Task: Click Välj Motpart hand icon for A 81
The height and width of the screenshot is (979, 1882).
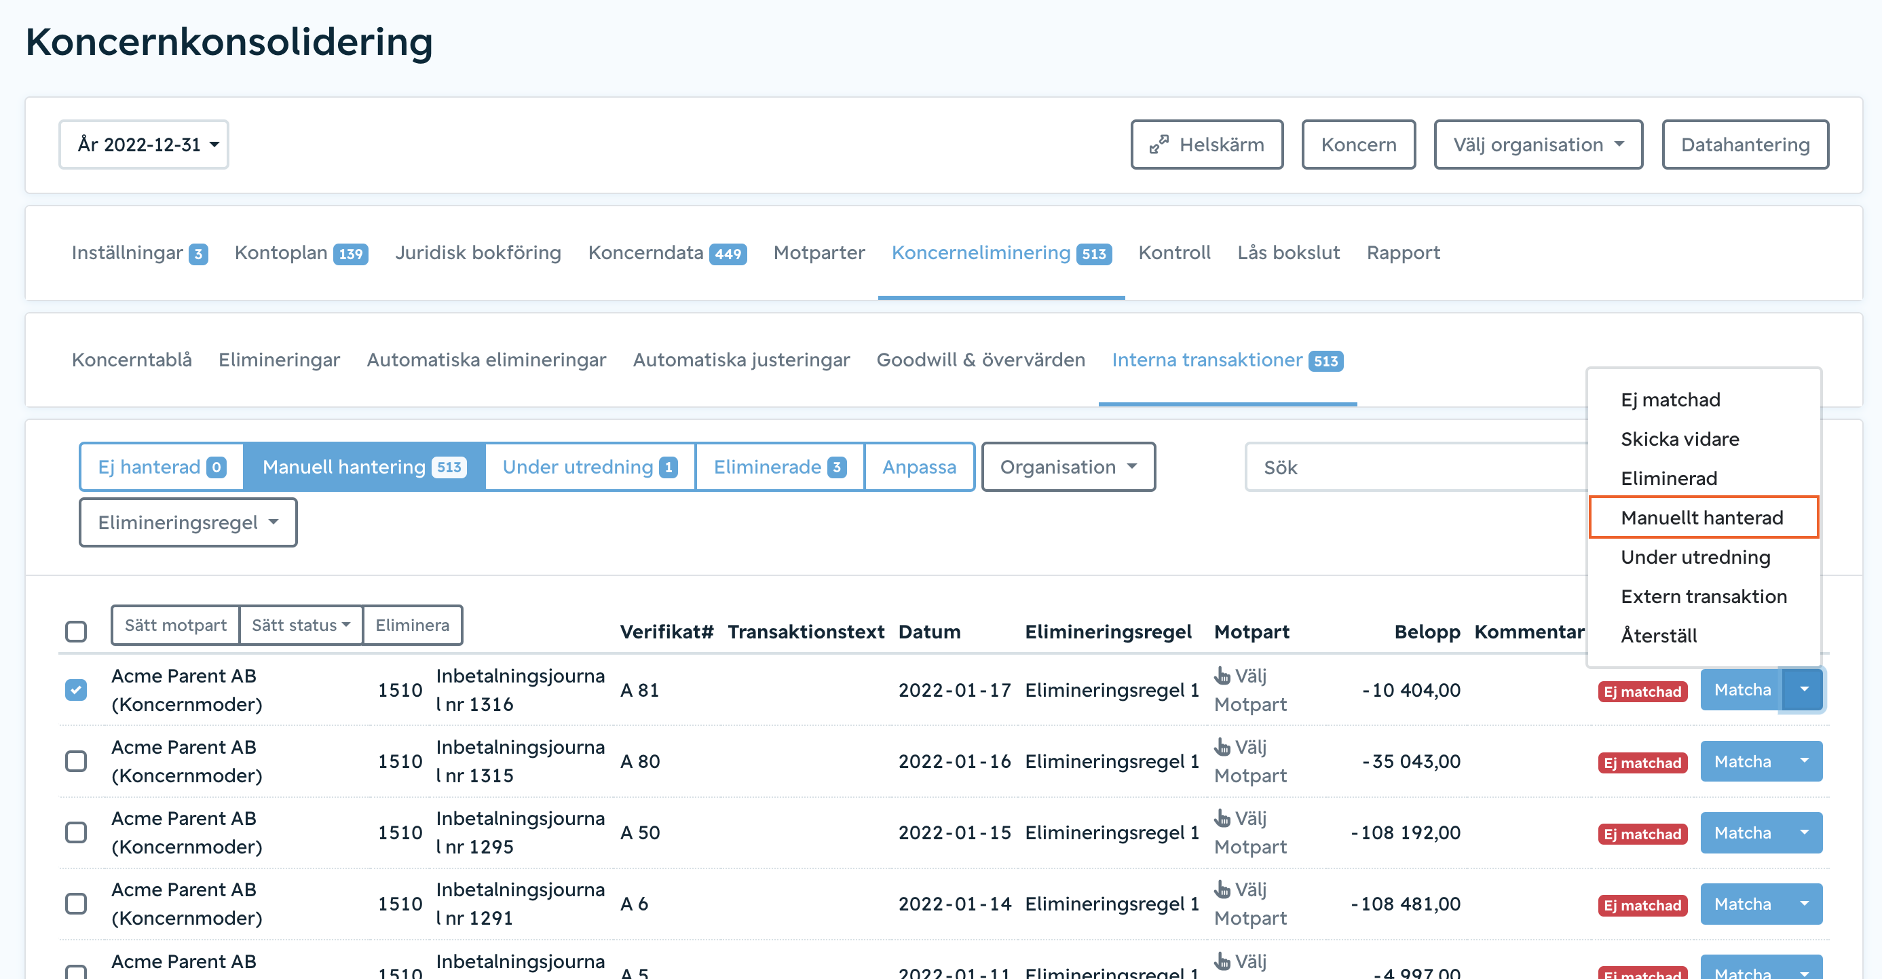Action: click(1222, 676)
